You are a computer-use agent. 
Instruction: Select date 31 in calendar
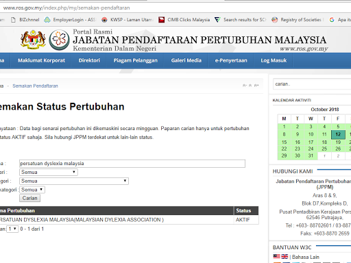tap(311, 155)
